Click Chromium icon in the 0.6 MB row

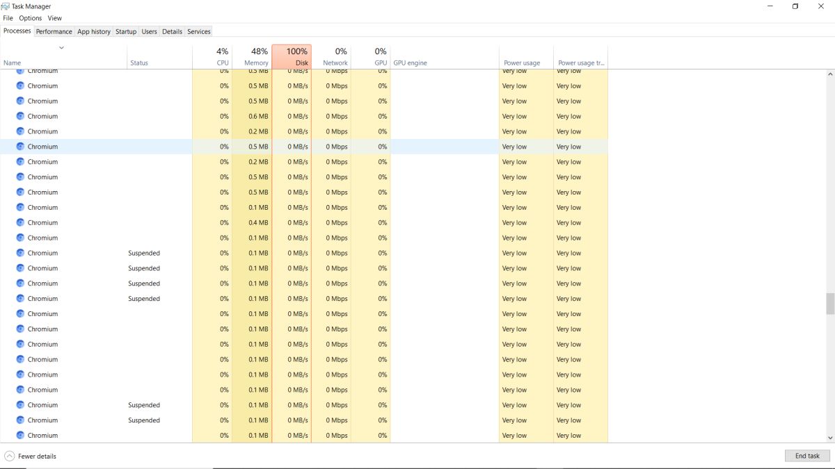(x=20, y=116)
